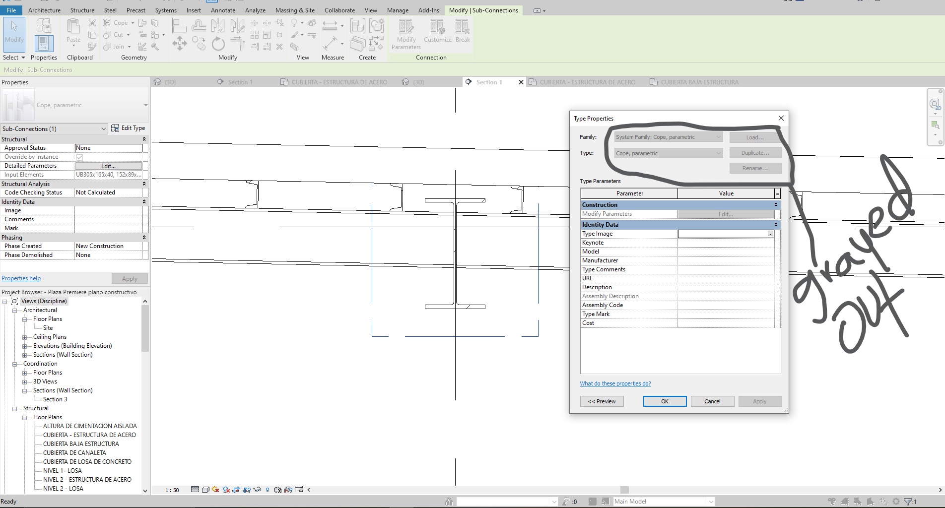The image size is (945, 508).
Task: Click the Align tool icon
Action: (179, 25)
